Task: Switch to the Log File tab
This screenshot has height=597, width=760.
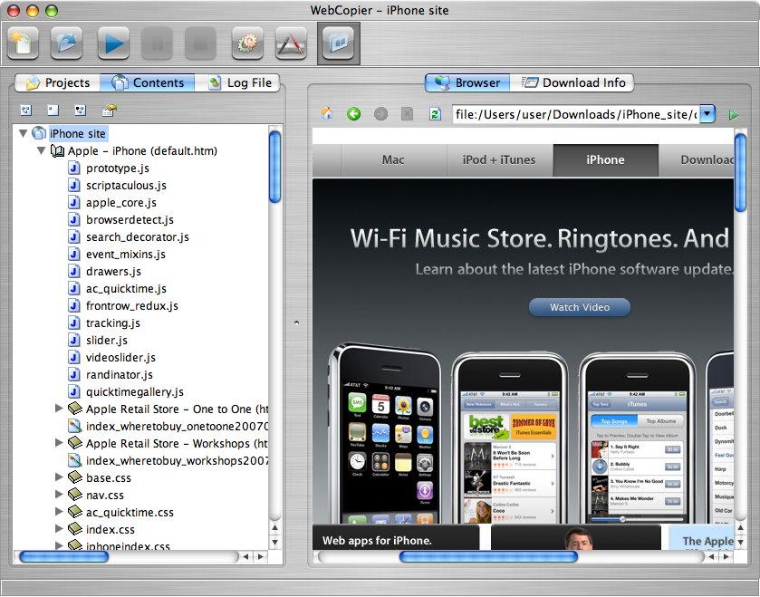Action: pyautogui.click(x=240, y=82)
